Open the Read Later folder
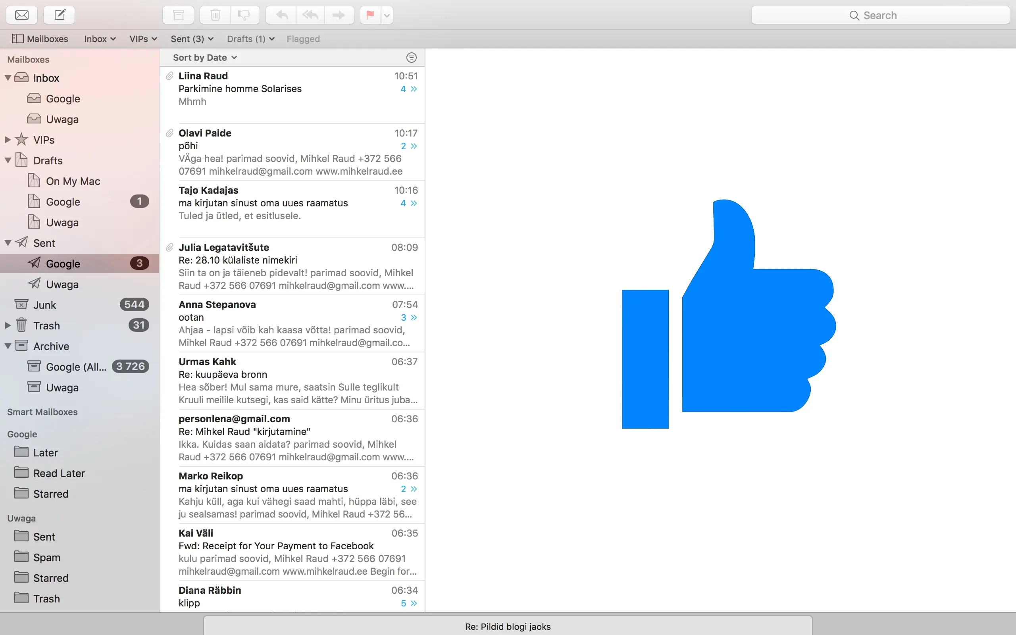Viewport: 1016px width, 635px height. tap(79, 473)
